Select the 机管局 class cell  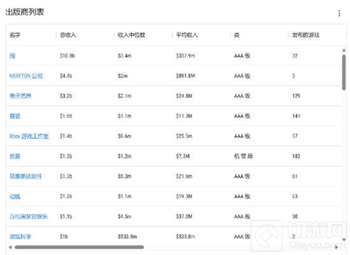(x=243, y=156)
